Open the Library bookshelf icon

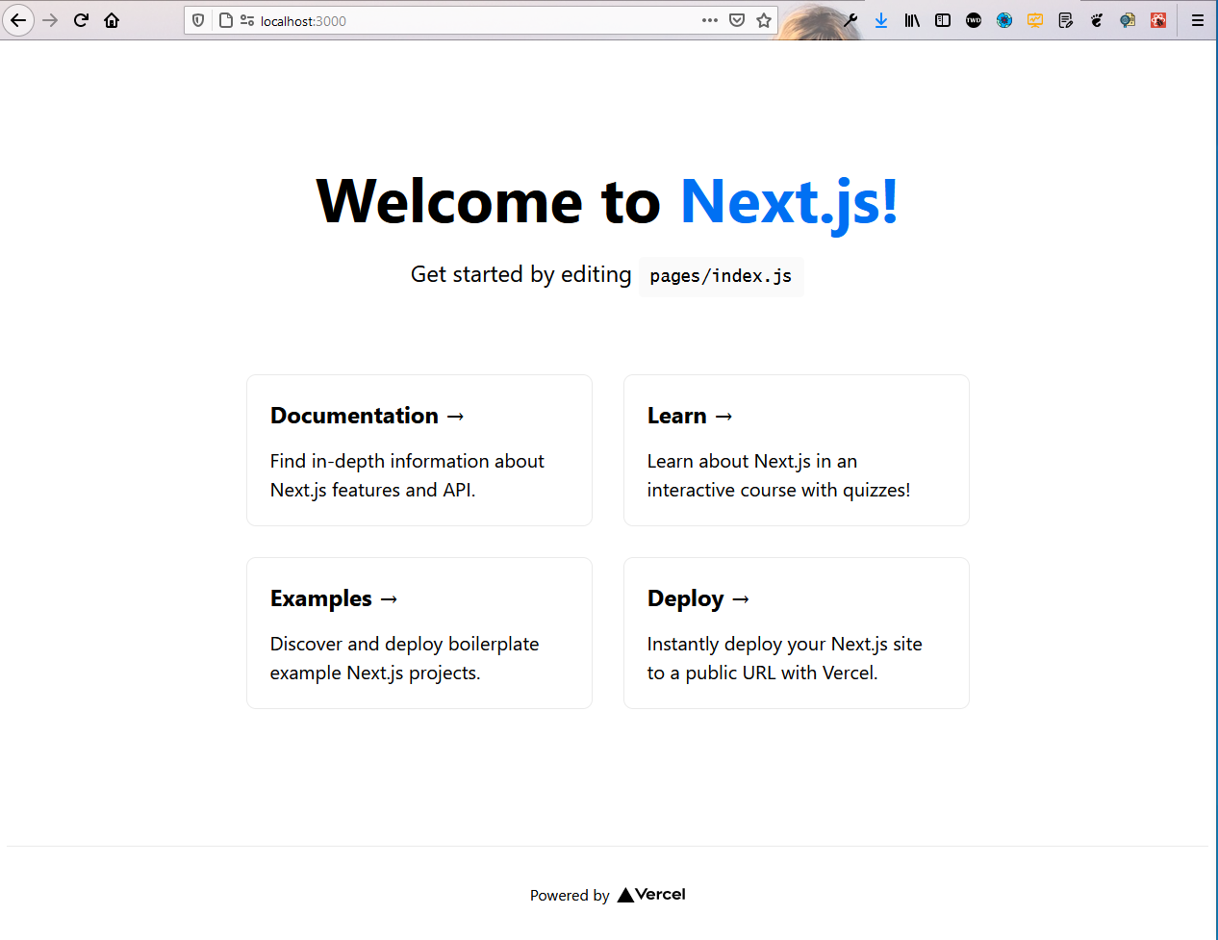click(x=912, y=20)
